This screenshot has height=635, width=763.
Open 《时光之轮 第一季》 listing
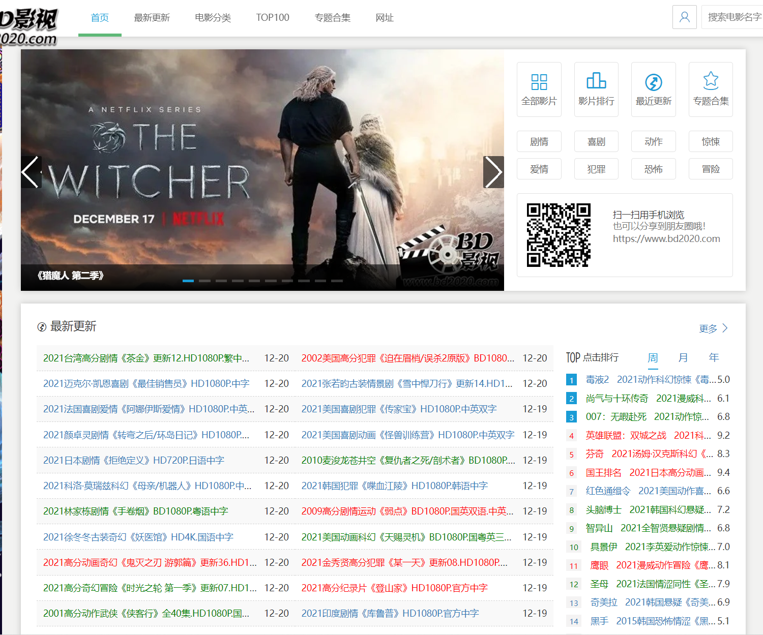(150, 588)
